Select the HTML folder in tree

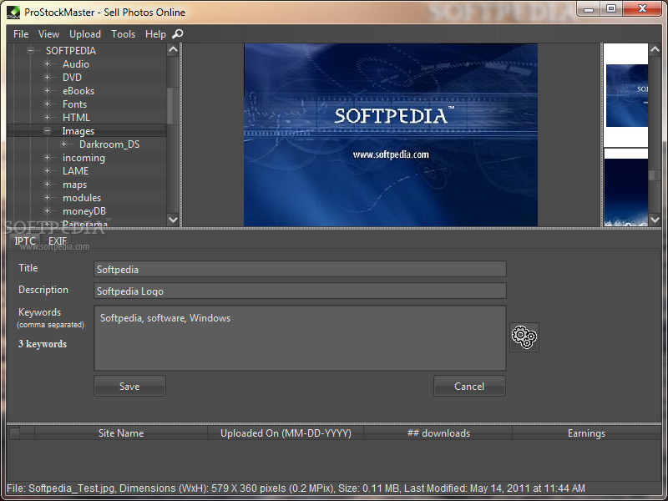pos(76,117)
